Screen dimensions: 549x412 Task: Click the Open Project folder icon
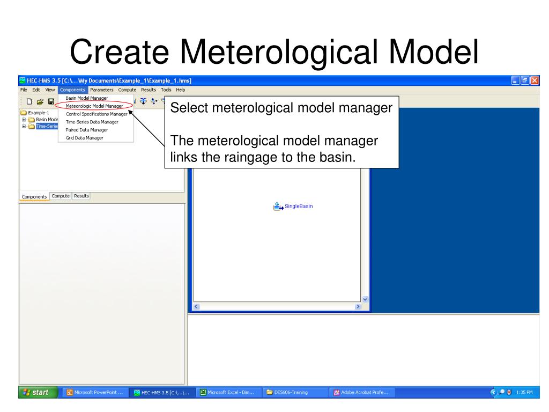(40, 101)
